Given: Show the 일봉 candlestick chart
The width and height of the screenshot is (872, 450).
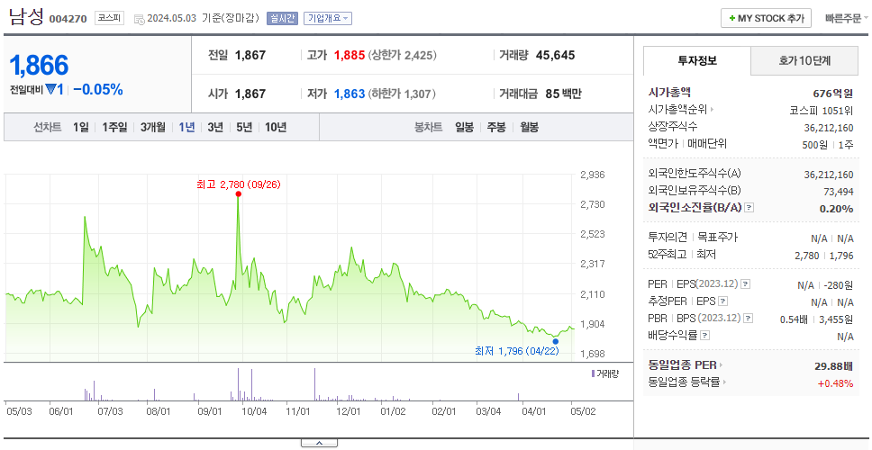Looking at the screenshot, I should tap(464, 127).
